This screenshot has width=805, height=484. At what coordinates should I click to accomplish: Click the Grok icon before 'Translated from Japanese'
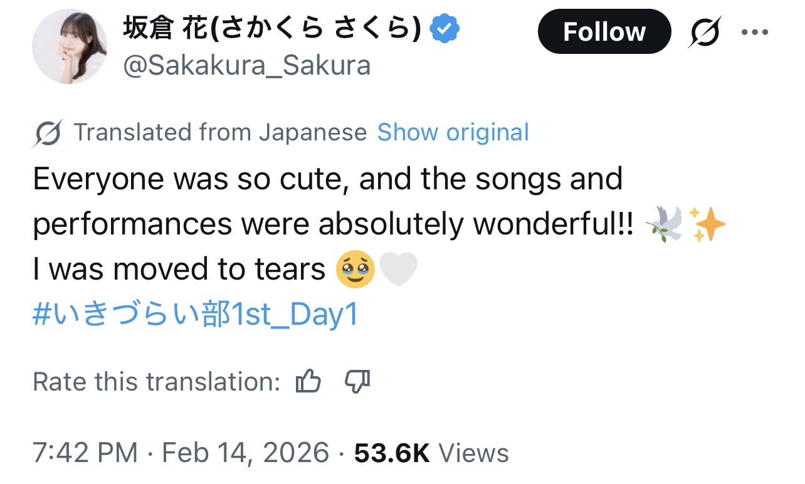click(48, 133)
